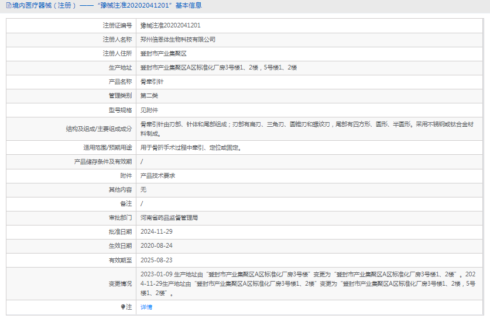Click the 注册人名称 label
The height and width of the screenshot is (319, 490).
pyautogui.click(x=118, y=40)
